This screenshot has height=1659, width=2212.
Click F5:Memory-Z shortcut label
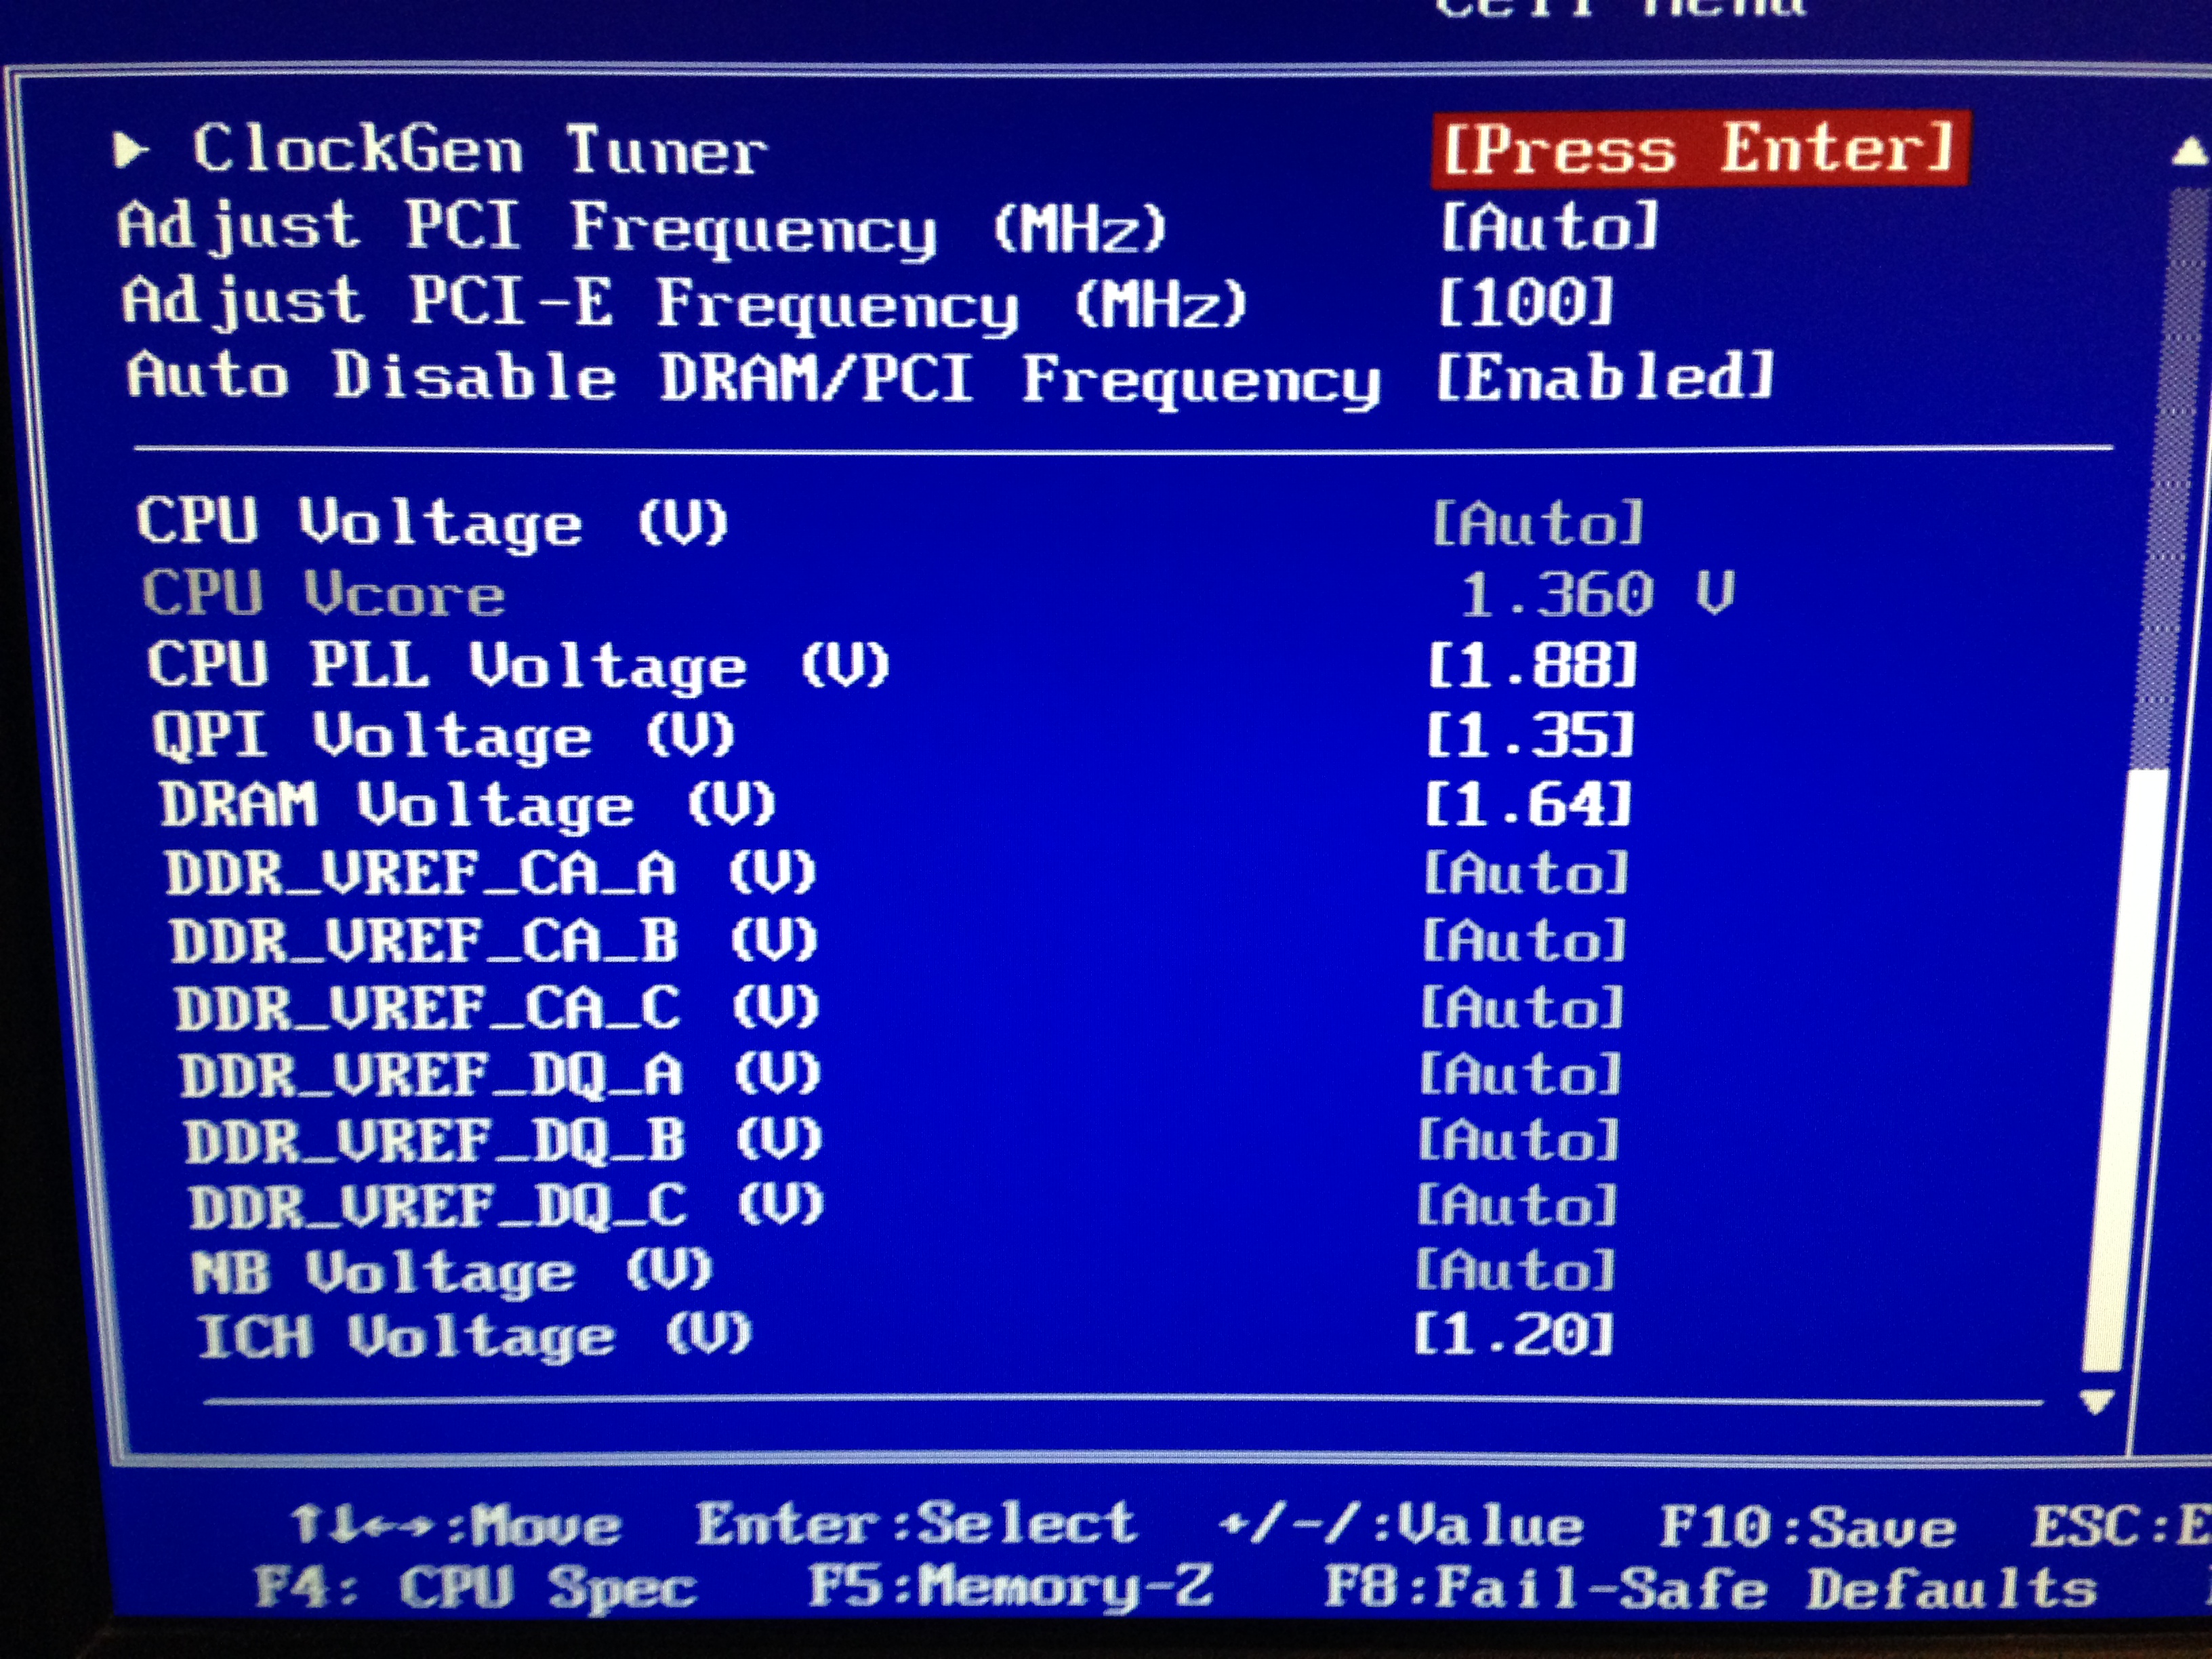pos(1010,1586)
